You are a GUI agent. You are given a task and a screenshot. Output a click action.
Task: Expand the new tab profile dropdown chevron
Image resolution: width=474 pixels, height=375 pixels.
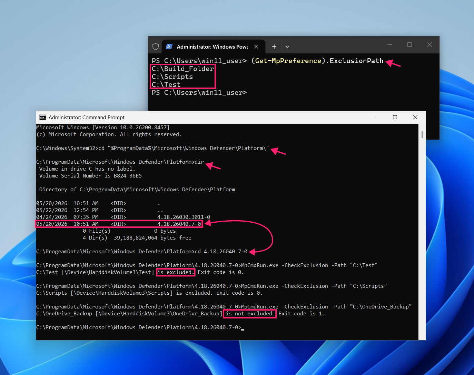point(287,47)
